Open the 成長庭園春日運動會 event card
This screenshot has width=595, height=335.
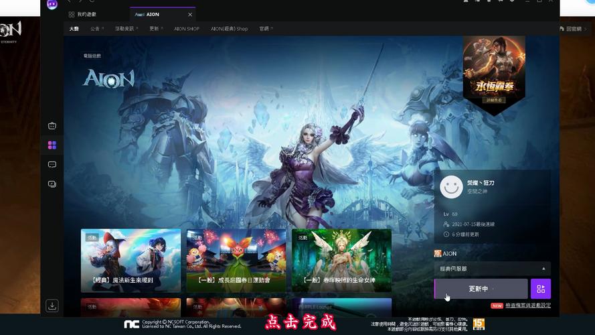236,260
